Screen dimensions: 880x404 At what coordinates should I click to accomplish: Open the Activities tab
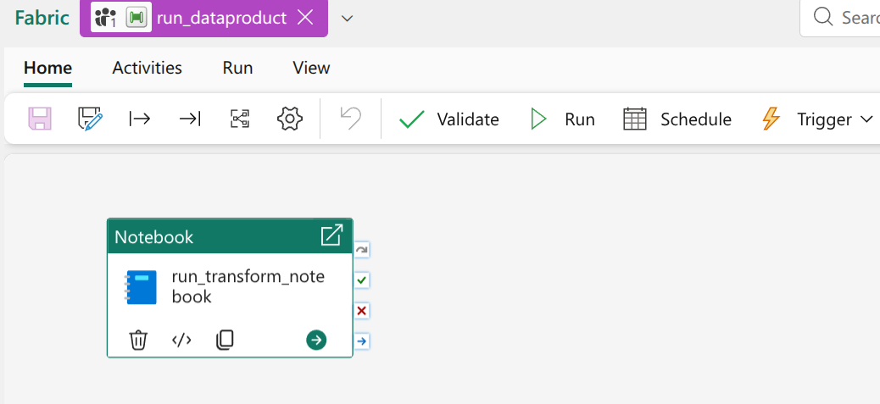point(147,68)
